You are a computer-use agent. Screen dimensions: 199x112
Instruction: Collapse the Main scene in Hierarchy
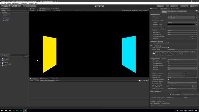tap(1, 12)
